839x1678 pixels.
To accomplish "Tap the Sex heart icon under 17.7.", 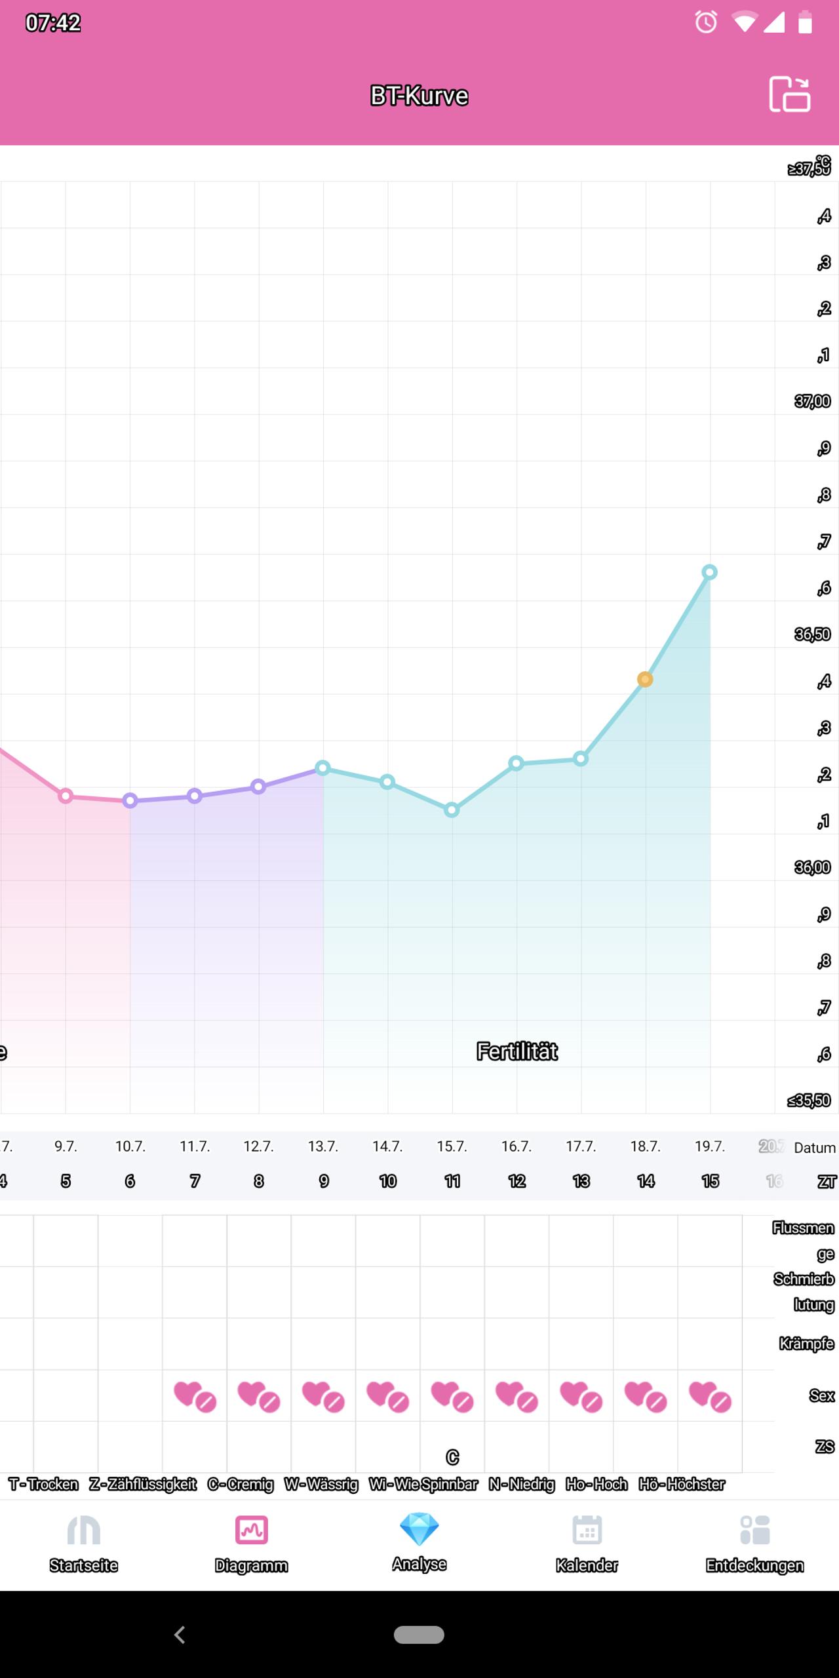I will (581, 1397).
